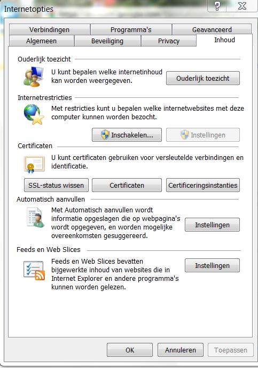Open the Certificaten button
Viewport: 258px width, 368px height.
click(127, 185)
